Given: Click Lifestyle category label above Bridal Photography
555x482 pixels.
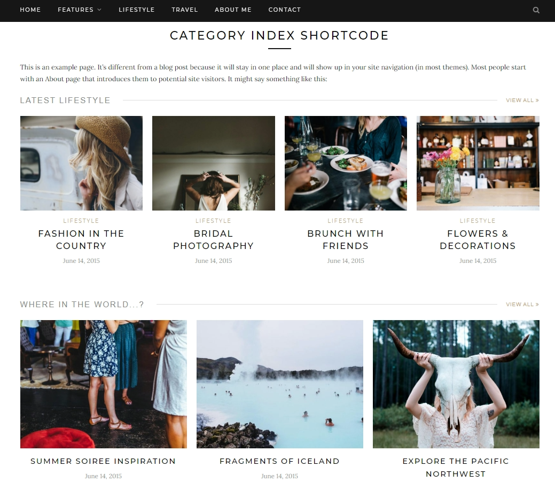Looking at the screenshot, I should pyautogui.click(x=214, y=221).
